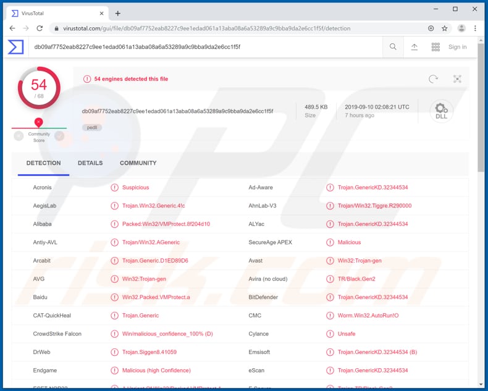Click Cylance Unsafe alert icon
Screen dimensions: 488x391
pos(330,334)
